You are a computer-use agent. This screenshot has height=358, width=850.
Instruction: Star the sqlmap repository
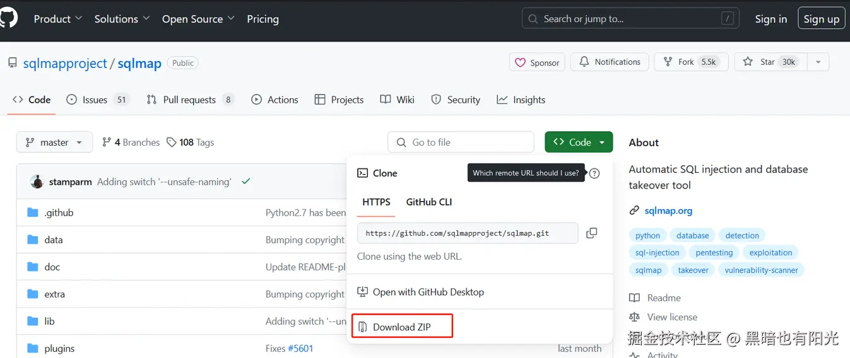coord(769,62)
